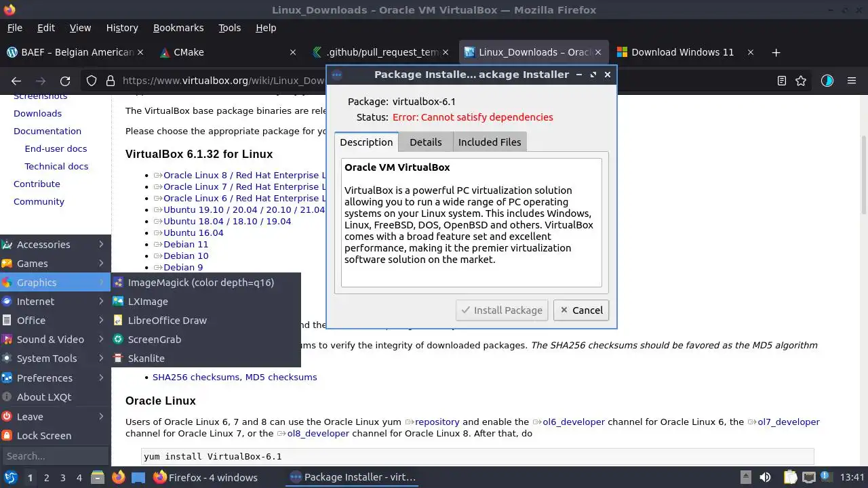Screen dimensions: 868x488
Task: Expand the Sound & Video category
Action: 56,340
